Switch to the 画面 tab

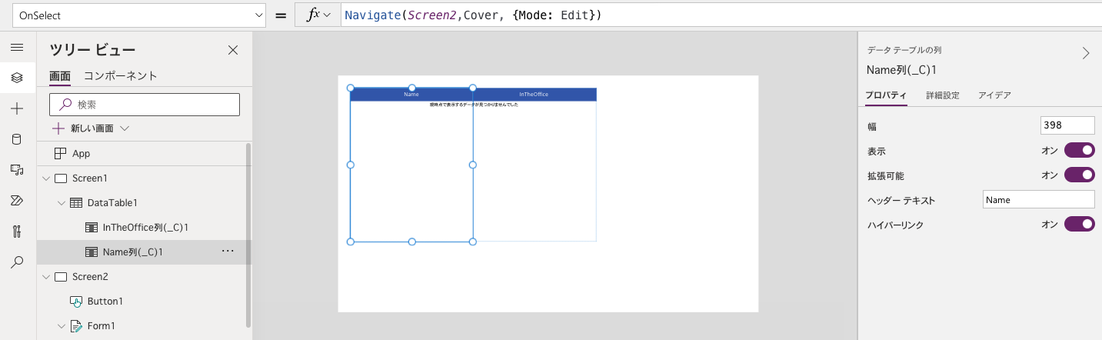point(60,76)
